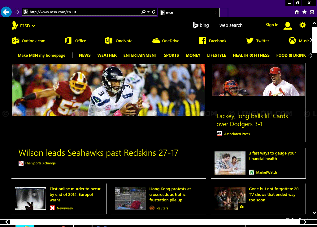Click The Sports Xchange logo icon
The image size is (317, 227).
[x=21, y=163]
